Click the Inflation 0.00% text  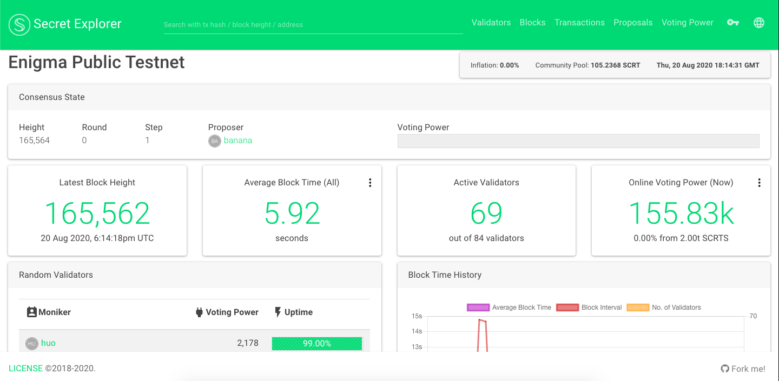click(x=495, y=65)
